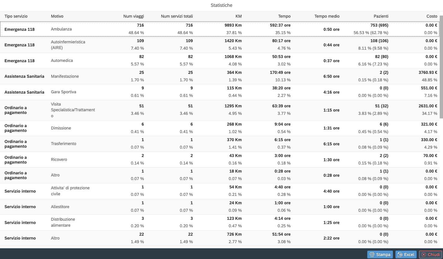
Task: Click the spreadsheet icon in Excel button
Action: 400,255
